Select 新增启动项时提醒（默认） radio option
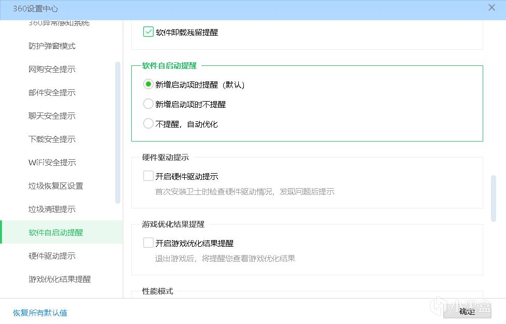Screen dimensions: 506x324 coord(148,84)
